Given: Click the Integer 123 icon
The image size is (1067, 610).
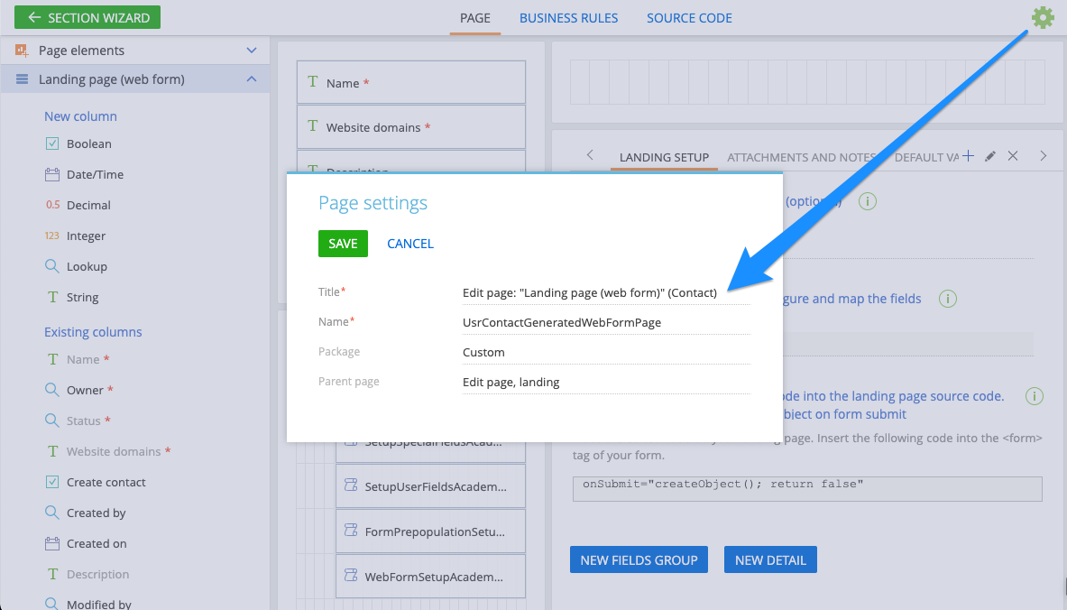Looking at the screenshot, I should 51,236.
